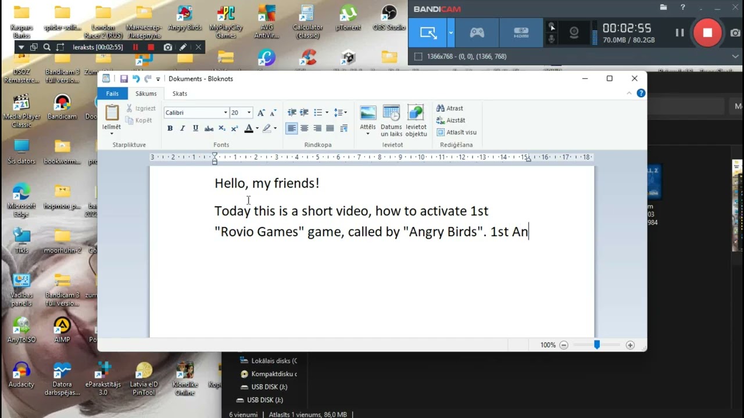Toggle subscript formatting
744x418 pixels.
221,128
